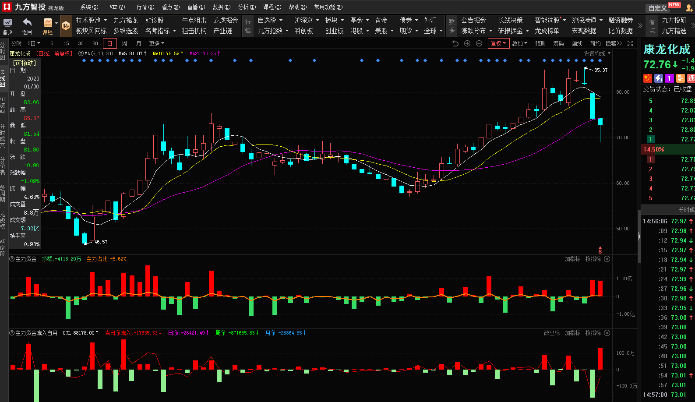Click the gold VIP badge icon
695x402 pixels.
pos(66,25)
